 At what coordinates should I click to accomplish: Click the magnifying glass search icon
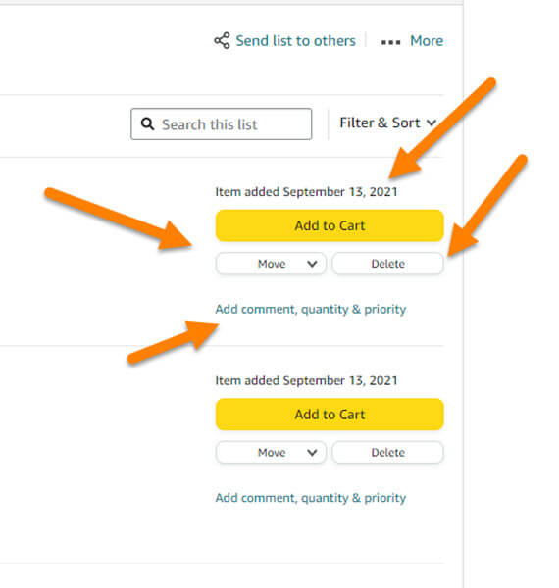tap(147, 123)
